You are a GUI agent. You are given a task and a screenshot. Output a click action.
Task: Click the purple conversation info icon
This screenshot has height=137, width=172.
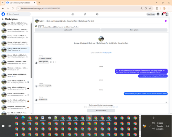[165, 21]
